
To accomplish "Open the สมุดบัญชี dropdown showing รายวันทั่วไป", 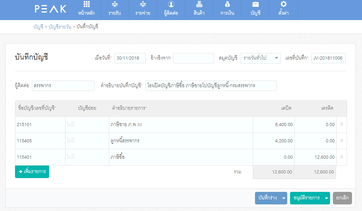I will [x=260, y=58].
